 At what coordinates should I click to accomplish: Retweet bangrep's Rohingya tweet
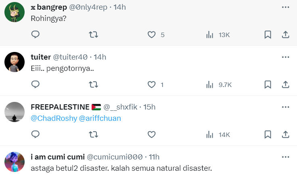pyautogui.click(x=93, y=35)
